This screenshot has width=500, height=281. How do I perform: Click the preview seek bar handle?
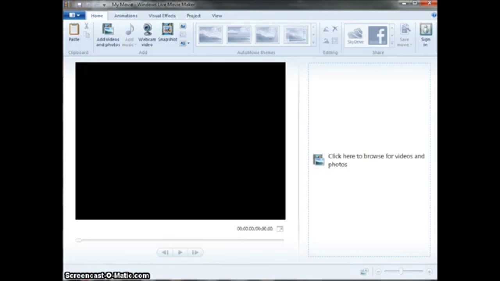click(x=79, y=240)
